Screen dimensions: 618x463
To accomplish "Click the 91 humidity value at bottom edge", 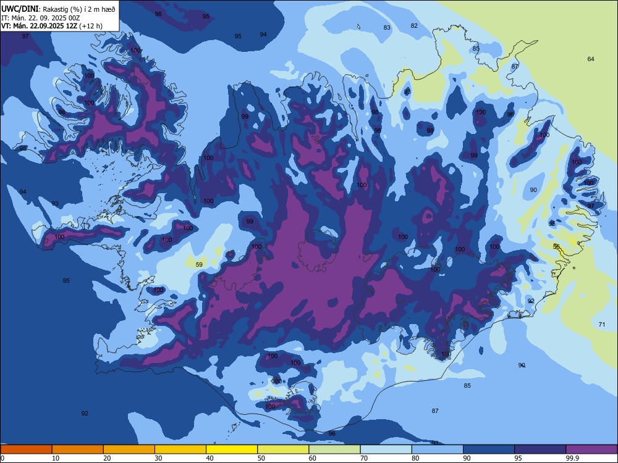I will click(435, 443).
